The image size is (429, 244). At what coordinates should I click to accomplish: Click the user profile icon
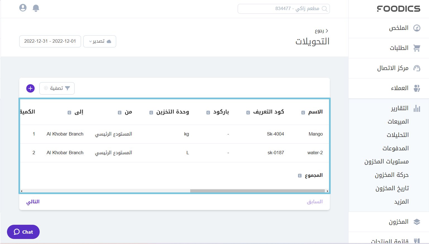[x=23, y=8]
